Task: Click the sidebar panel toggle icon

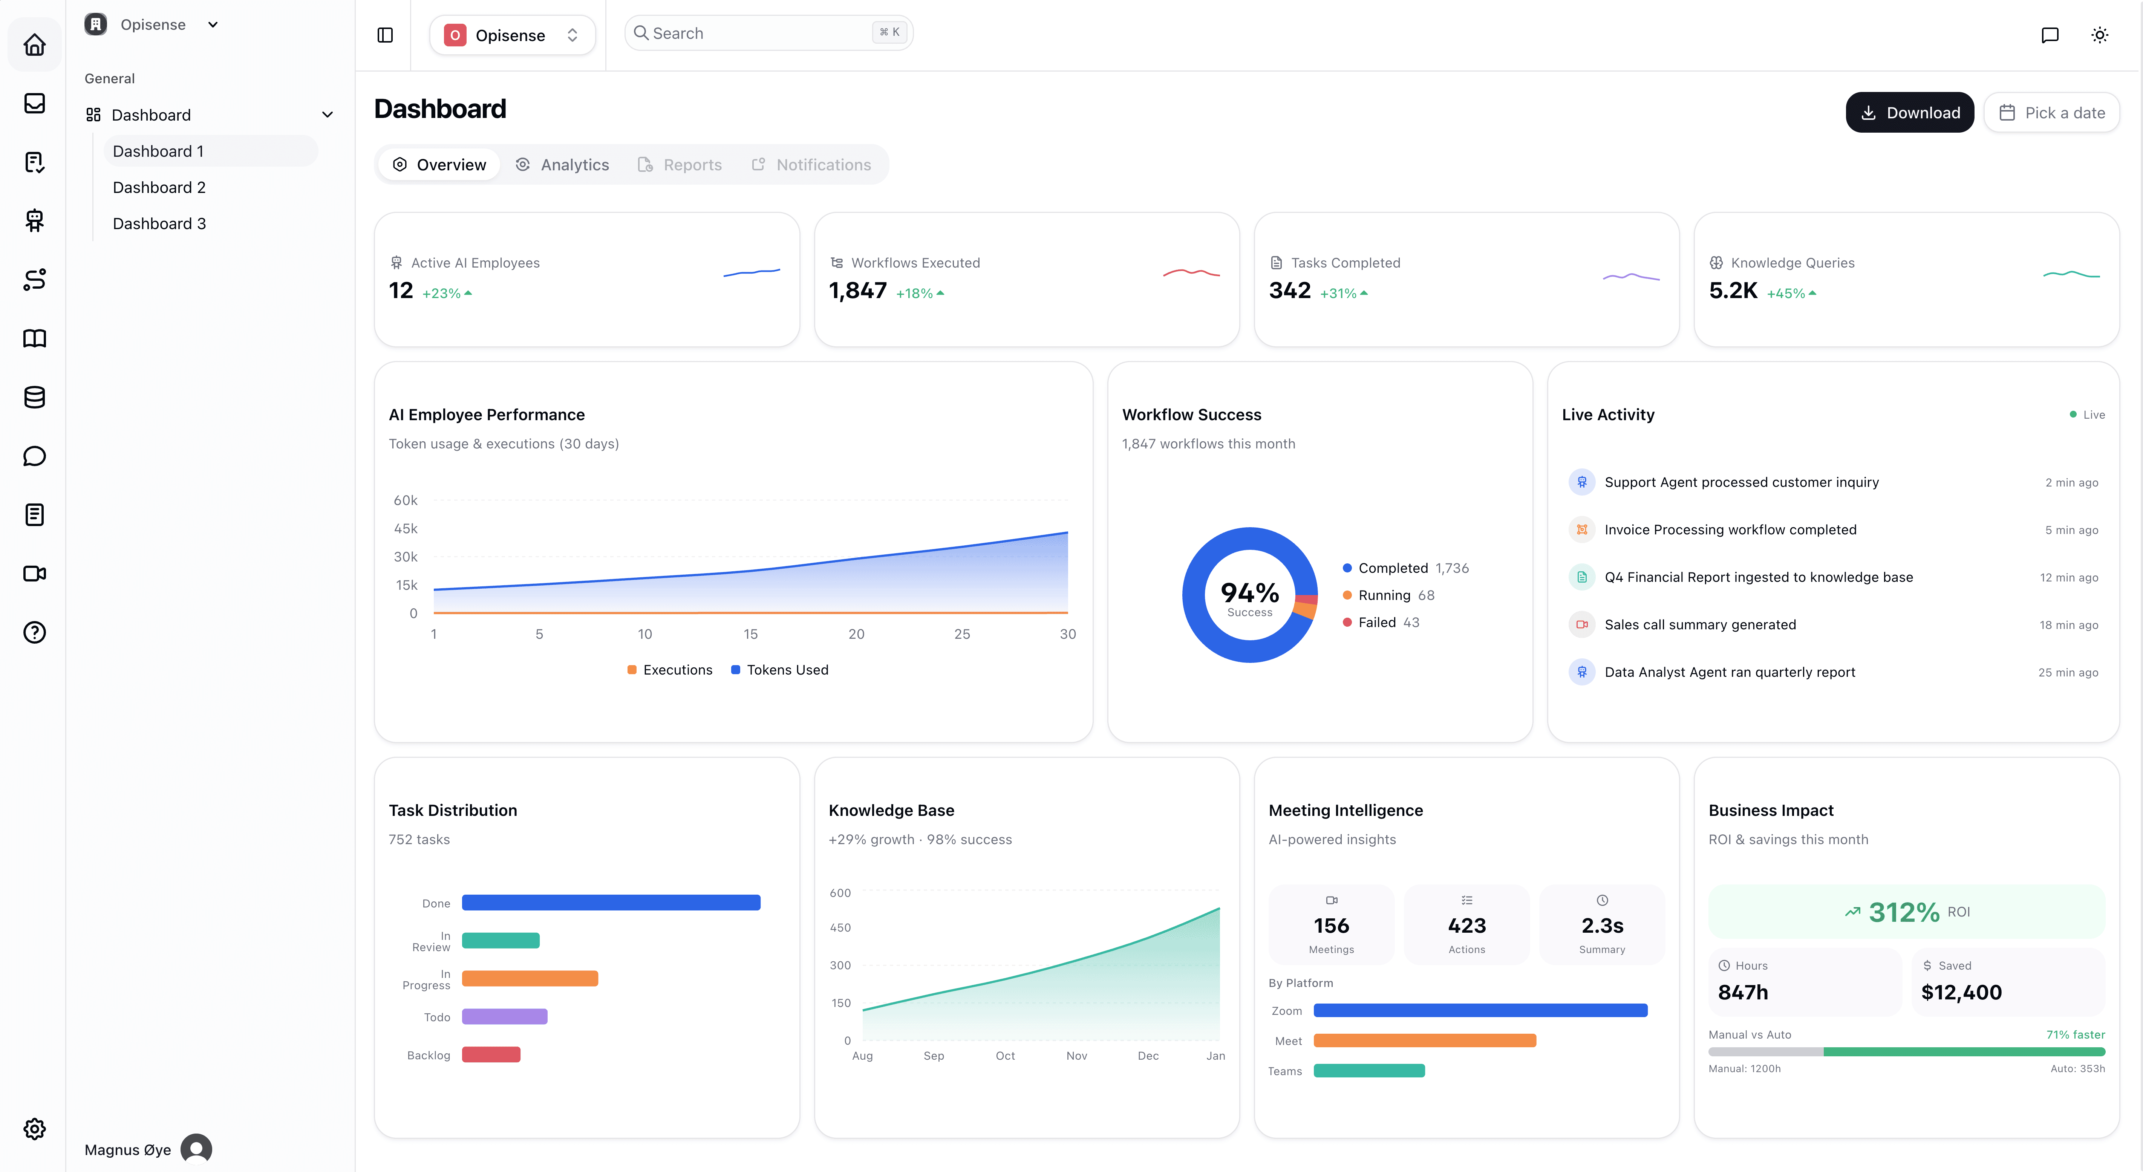Action: click(x=385, y=35)
